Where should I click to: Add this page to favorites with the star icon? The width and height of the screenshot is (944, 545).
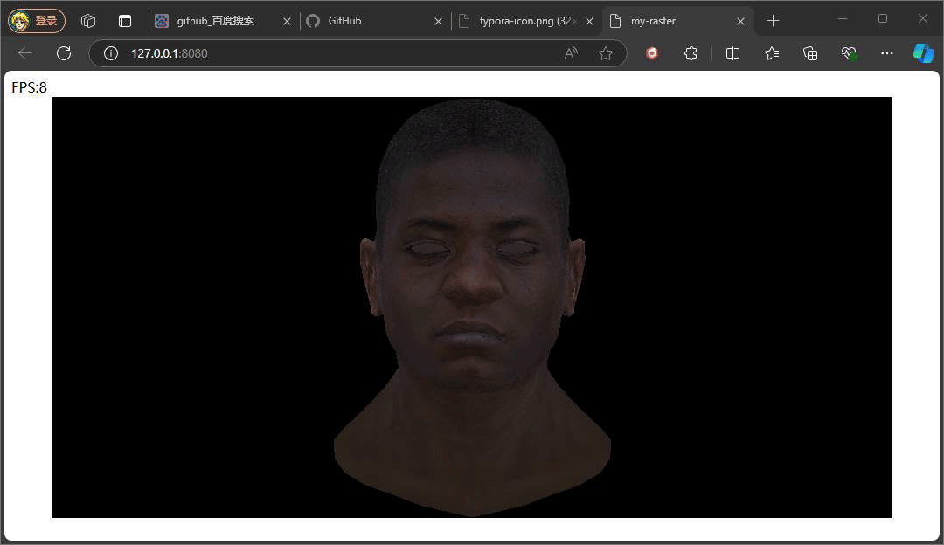pos(606,53)
